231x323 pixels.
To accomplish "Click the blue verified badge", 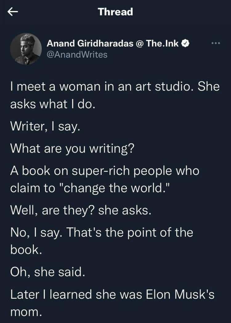I will 186,44.
